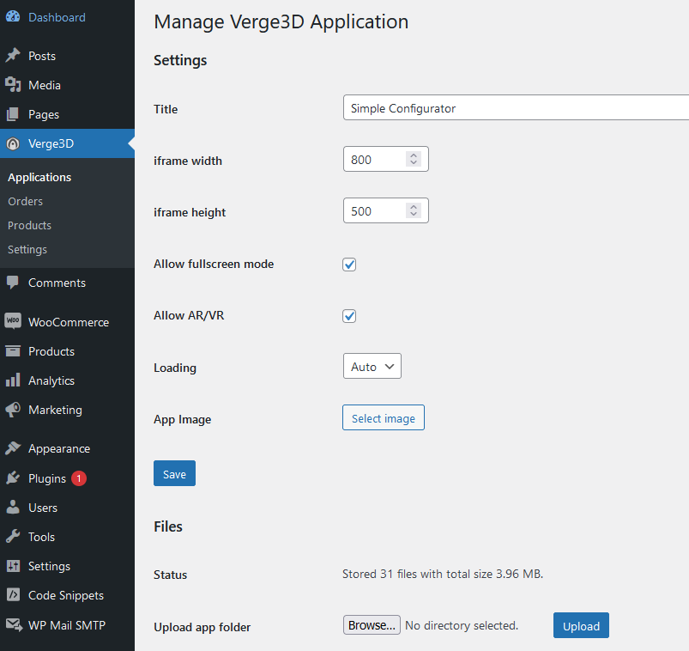
Task: Open the Posts menu label
Action: point(42,56)
